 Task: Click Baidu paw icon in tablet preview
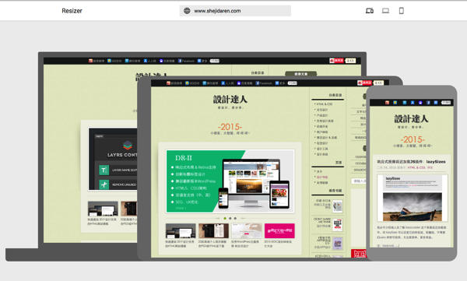pyautogui.click(x=239, y=83)
